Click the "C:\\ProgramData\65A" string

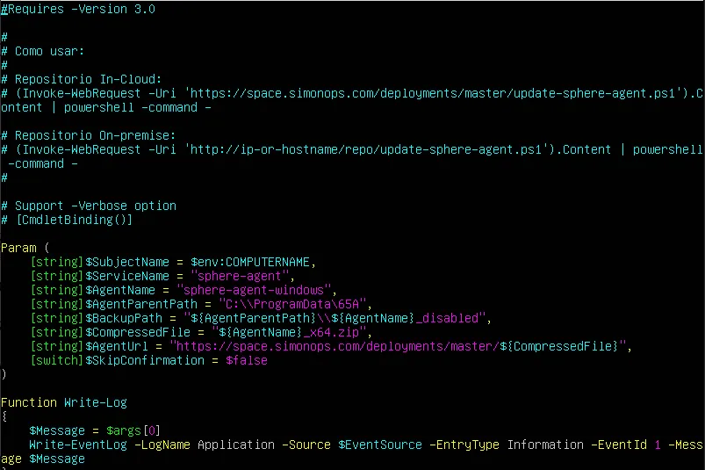click(x=292, y=304)
